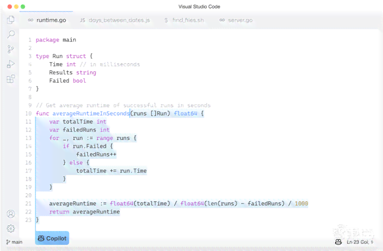Click the number 1000 on line 21
Viewport: 383px width, 251px height.
302,204
